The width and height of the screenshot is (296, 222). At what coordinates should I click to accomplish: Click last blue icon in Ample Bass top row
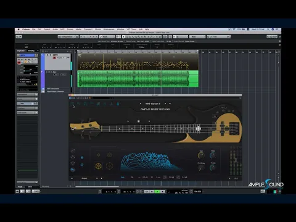pos(118,104)
